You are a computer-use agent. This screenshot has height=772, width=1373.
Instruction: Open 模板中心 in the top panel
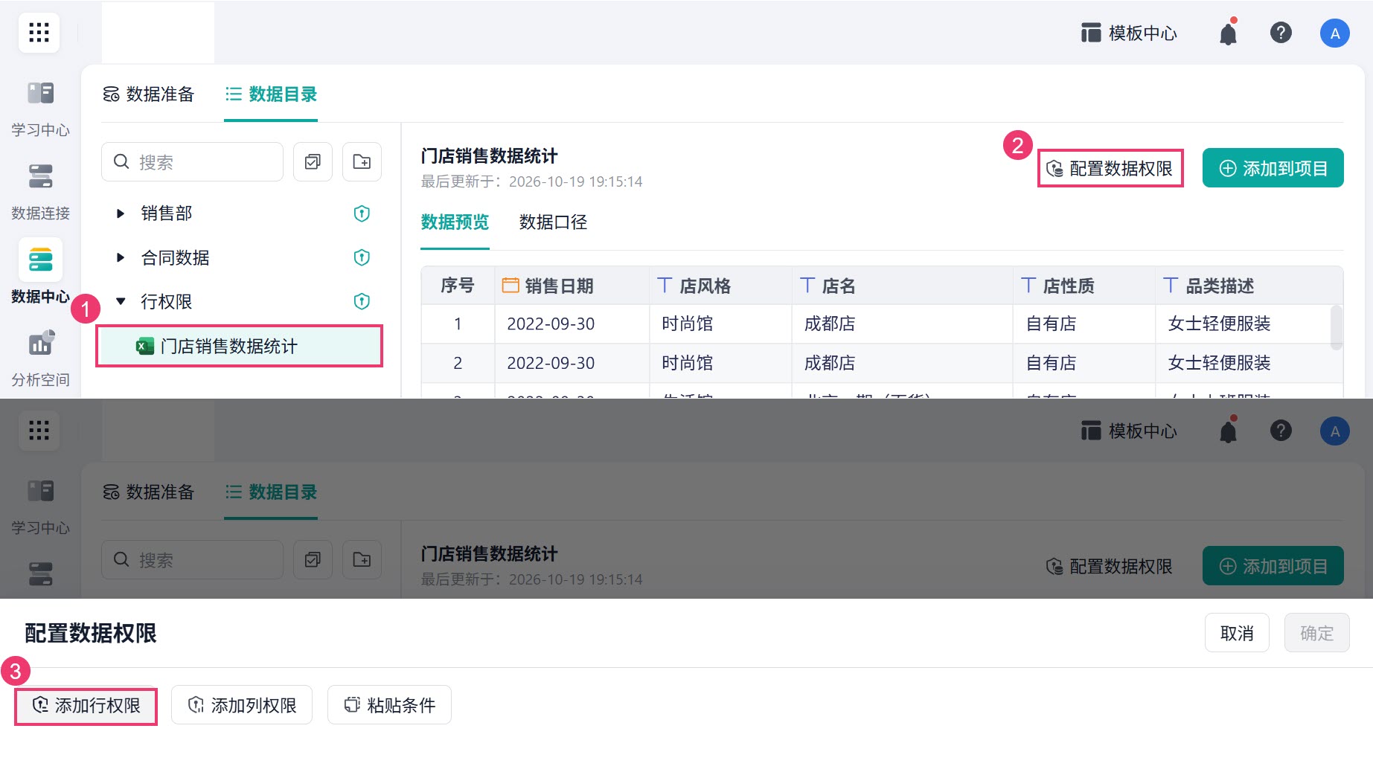point(1129,33)
